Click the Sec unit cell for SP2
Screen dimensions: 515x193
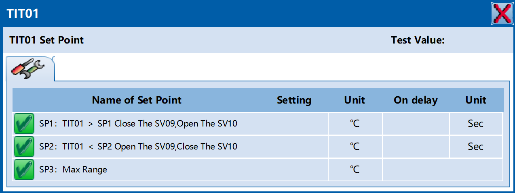click(x=476, y=146)
